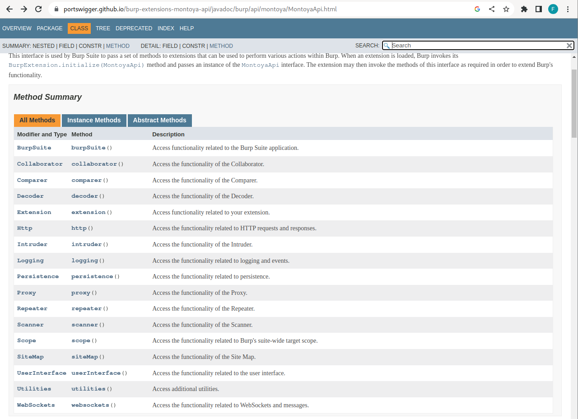This screenshot has height=419, width=578.
Task: Open the profile avatar icon
Action: pos(553,9)
